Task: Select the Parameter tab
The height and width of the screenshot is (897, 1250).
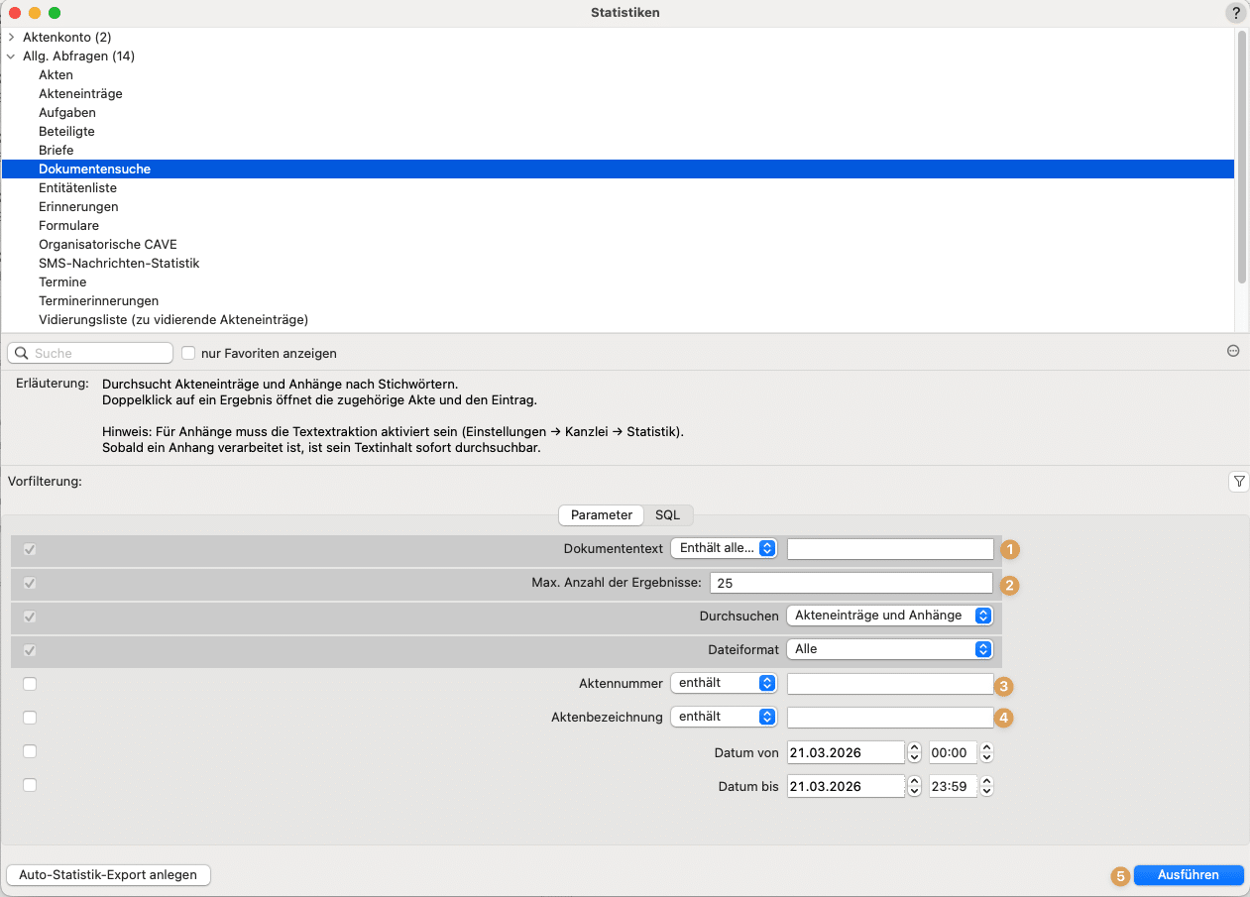Action: 602,515
